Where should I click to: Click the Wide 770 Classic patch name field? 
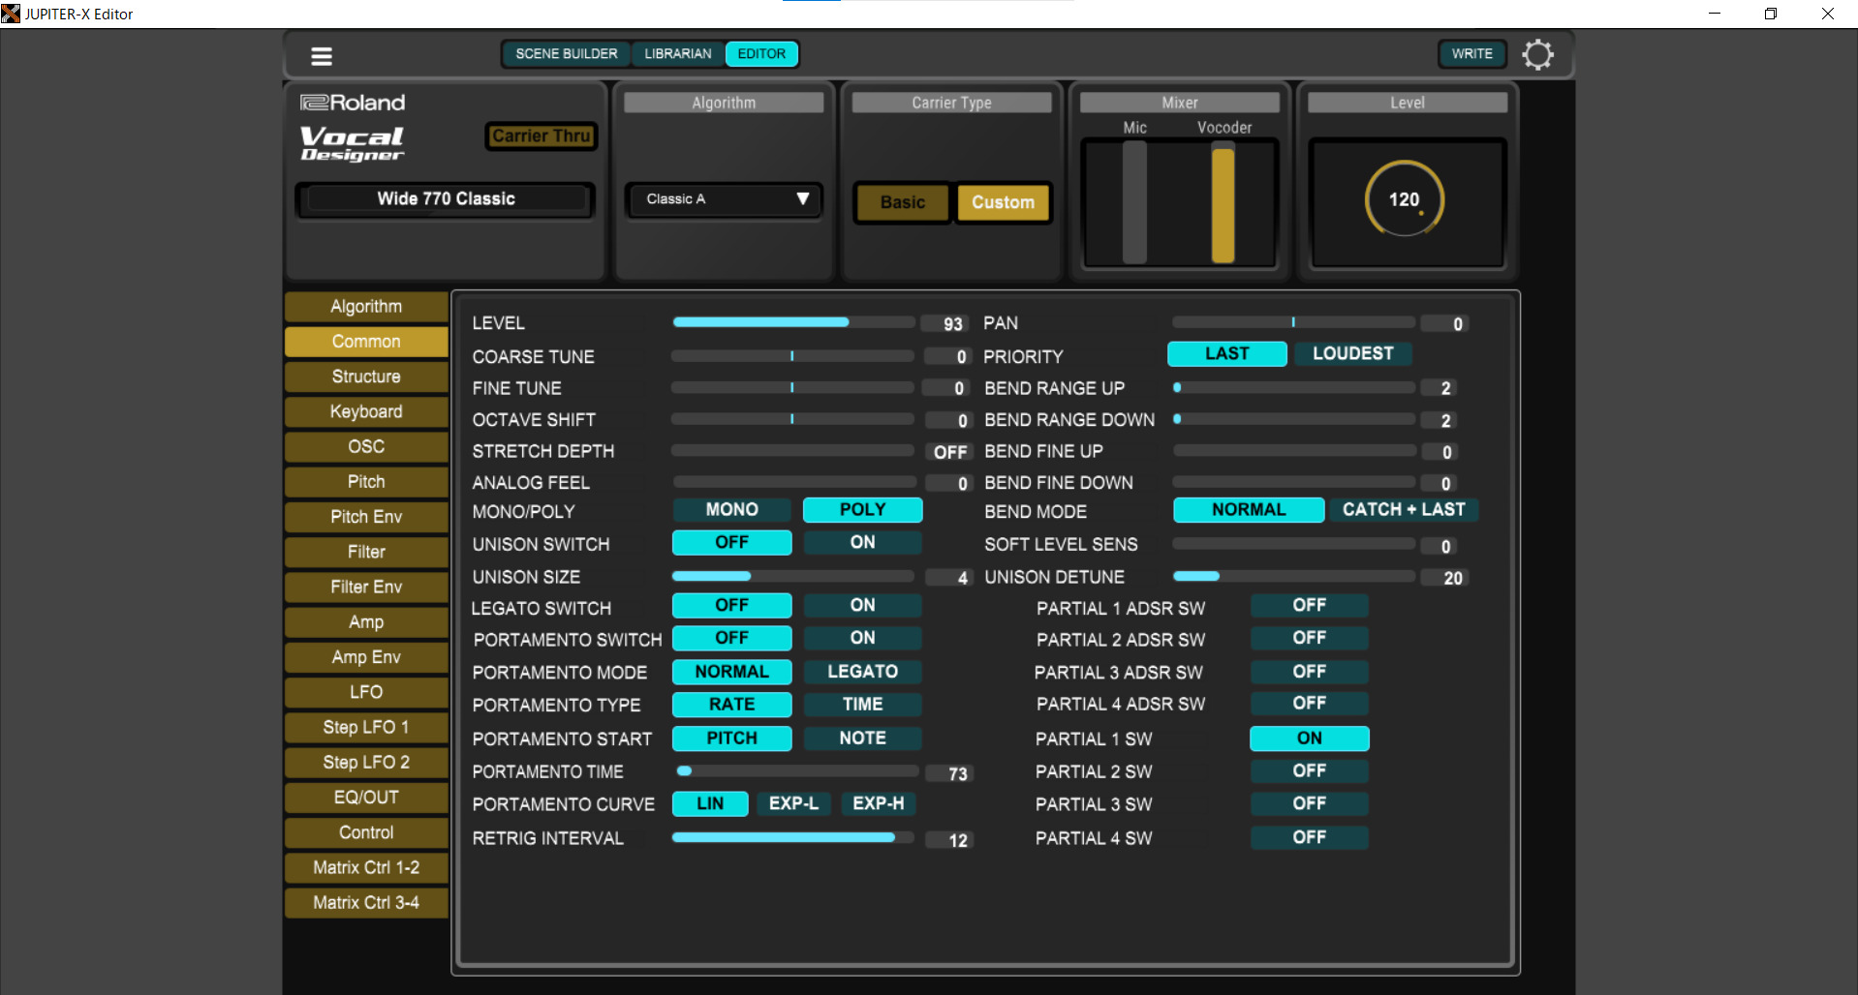pos(446,199)
